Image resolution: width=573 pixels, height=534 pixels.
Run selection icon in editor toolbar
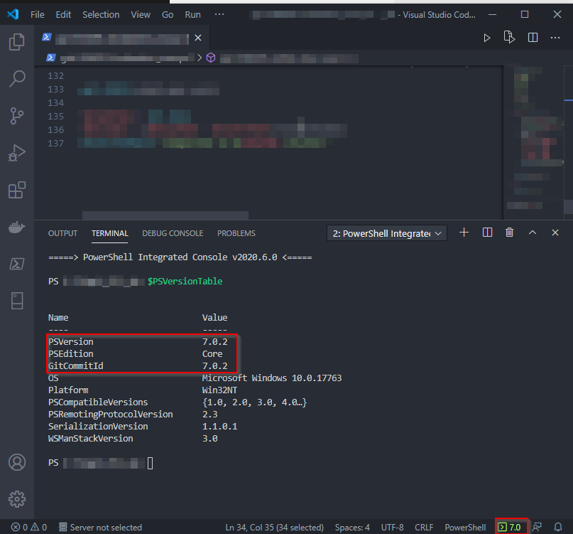[509, 38]
